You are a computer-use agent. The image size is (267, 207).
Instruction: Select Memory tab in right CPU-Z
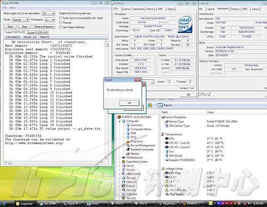click(x=235, y=9)
